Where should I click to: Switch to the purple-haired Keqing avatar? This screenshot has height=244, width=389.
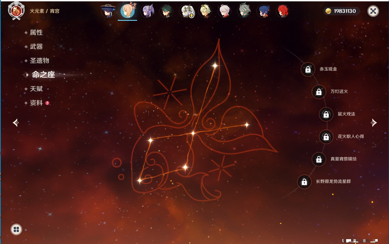point(147,11)
